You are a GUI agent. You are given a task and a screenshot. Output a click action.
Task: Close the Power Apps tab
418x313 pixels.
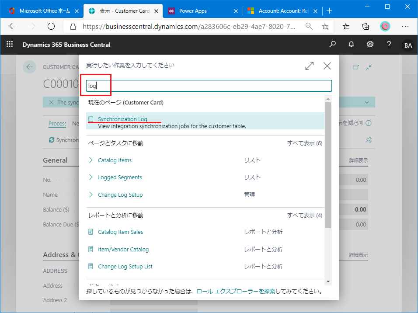[x=236, y=11]
